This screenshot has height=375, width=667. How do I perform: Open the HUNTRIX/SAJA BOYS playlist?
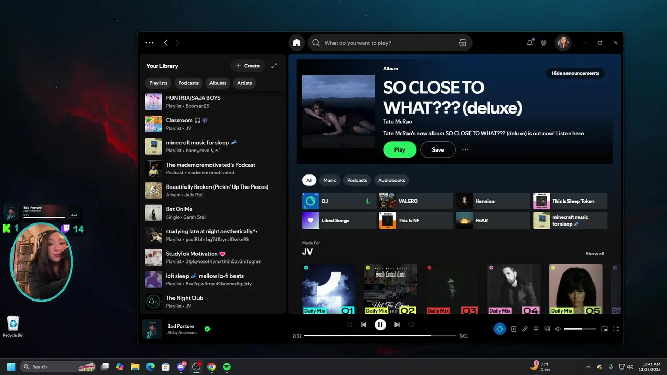(x=214, y=102)
